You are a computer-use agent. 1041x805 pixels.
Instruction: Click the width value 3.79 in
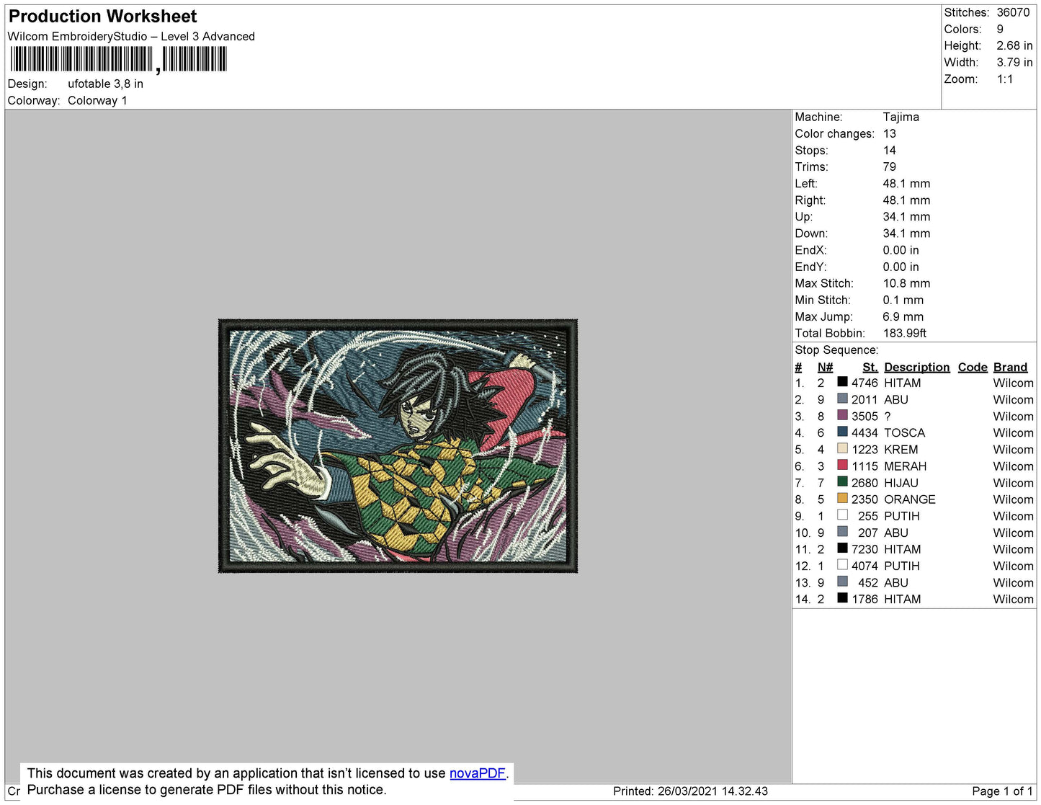(x=1014, y=62)
